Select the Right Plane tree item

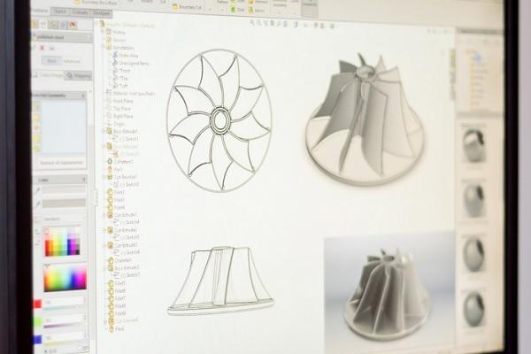pyautogui.click(x=108, y=116)
